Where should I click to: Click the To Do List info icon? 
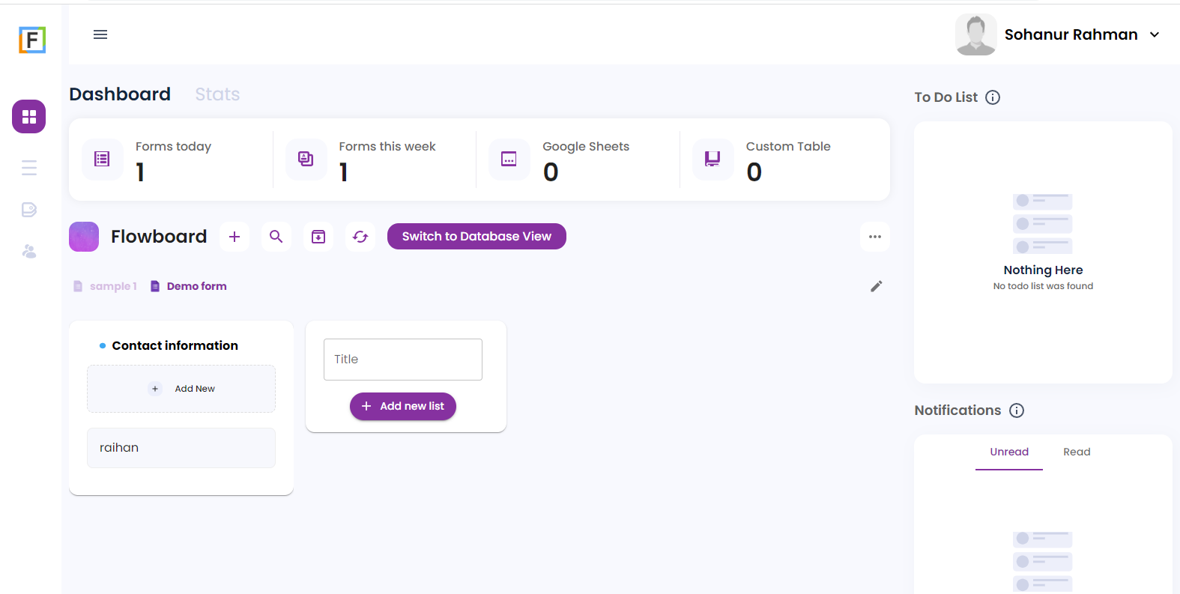click(x=993, y=97)
